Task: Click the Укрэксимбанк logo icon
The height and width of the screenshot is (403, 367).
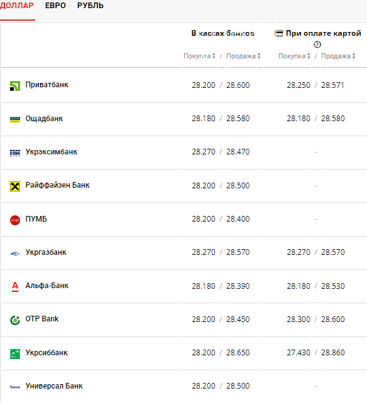Action: 15,153
